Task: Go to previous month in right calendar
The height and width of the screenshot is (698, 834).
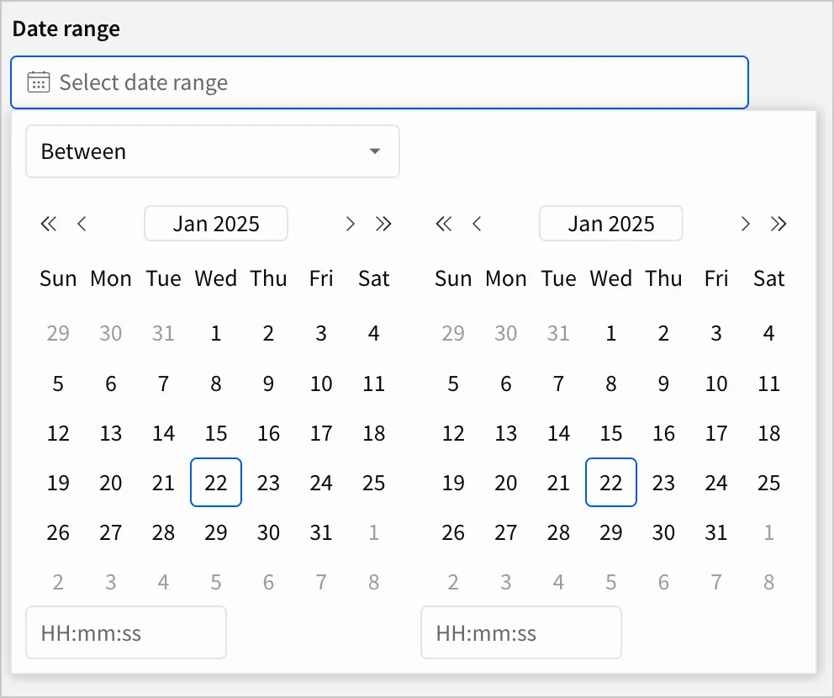Action: [x=477, y=224]
